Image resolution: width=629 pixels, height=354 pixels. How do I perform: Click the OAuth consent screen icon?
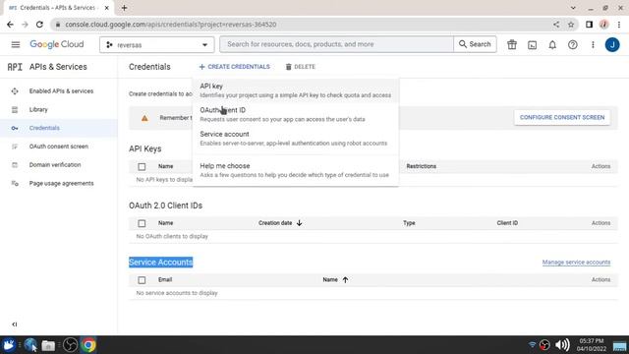(x=15, y=147)
